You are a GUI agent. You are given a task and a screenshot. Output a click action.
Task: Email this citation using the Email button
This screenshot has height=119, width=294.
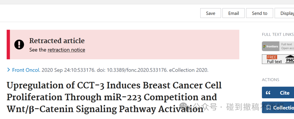click(x=234, y=13)
